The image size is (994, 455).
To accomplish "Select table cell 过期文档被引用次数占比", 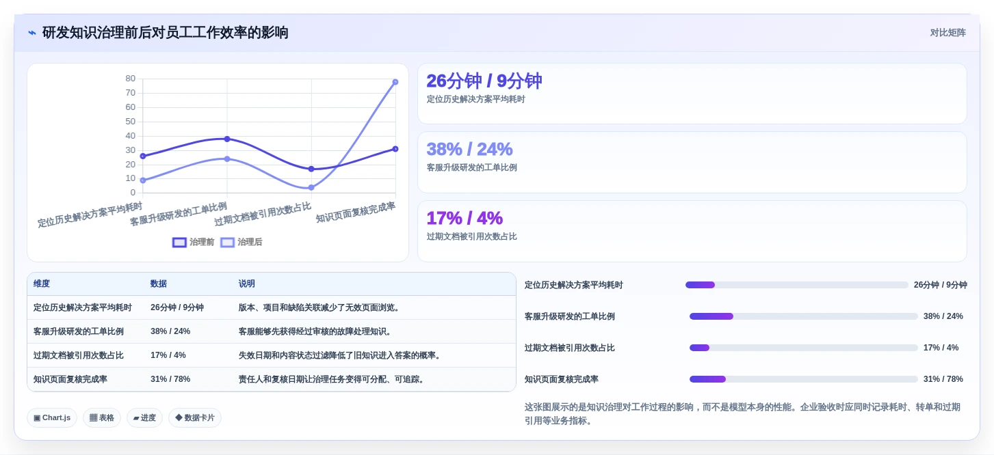I will click(79, 355).
